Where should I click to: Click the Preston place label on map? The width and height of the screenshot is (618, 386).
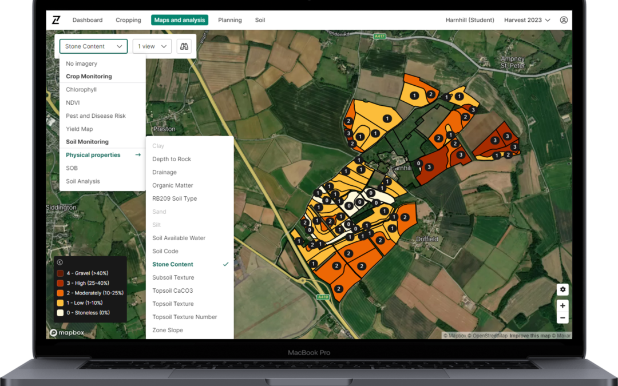pyautogui.click(x=164, y=129)
